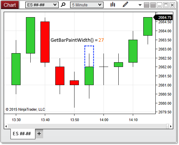This screenshot has height=145, width=179.
Task: Maximize the chart window
Action: click(x=166, y=5)
